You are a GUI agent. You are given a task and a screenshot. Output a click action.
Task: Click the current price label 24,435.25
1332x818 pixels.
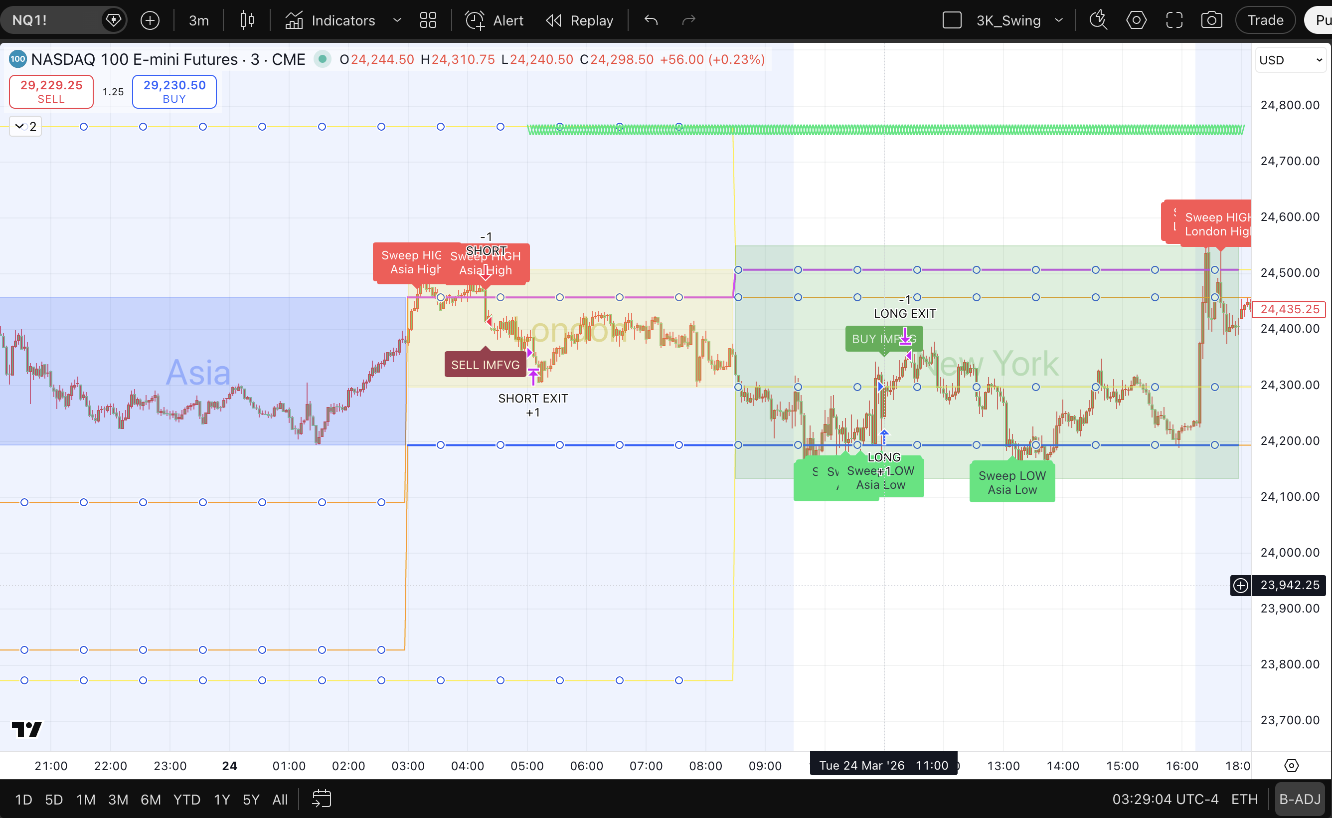pyautogui.click(x=1290, y=309)
